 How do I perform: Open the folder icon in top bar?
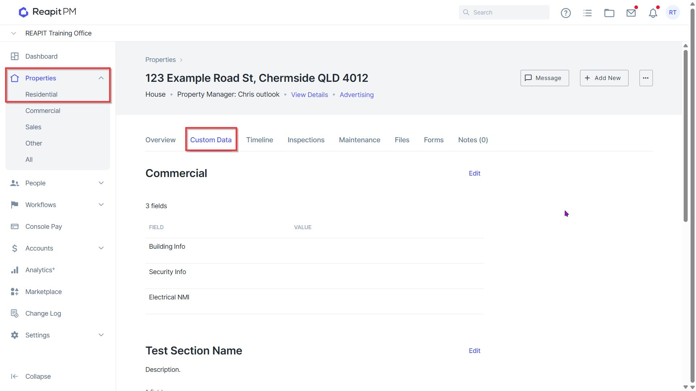[609, 13]
